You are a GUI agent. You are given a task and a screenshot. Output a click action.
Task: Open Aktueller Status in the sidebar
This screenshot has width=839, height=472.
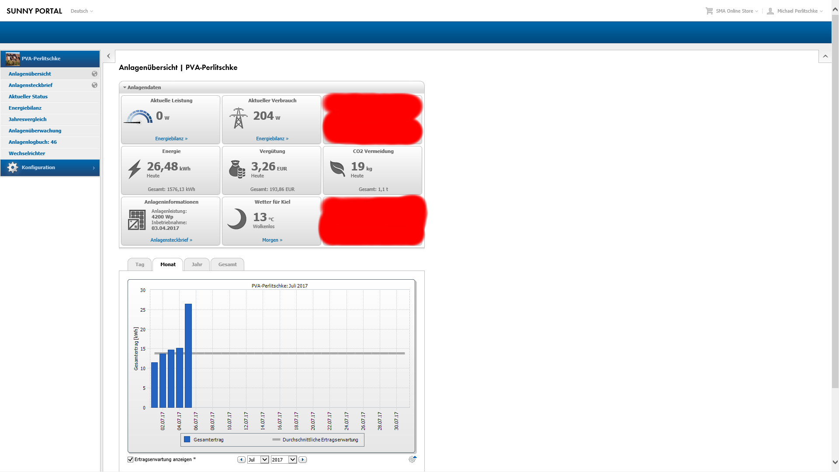pos(28,97)
